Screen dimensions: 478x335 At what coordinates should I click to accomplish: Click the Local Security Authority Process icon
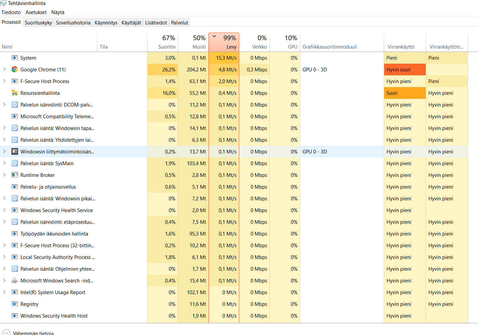(15, 257)
